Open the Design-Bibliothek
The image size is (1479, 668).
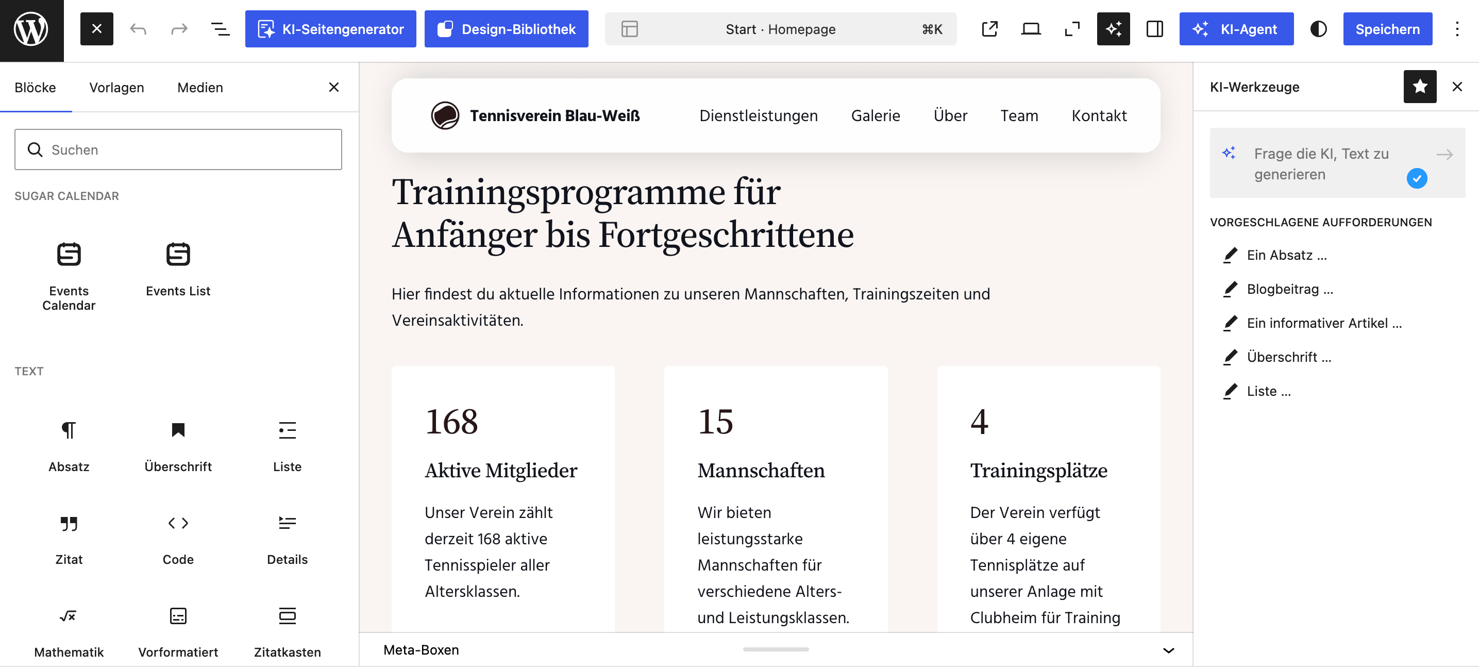click(506, 29)
